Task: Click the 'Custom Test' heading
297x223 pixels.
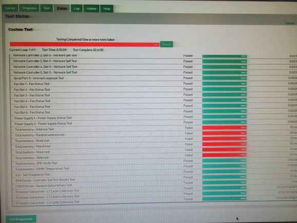Action: point(21,30)
